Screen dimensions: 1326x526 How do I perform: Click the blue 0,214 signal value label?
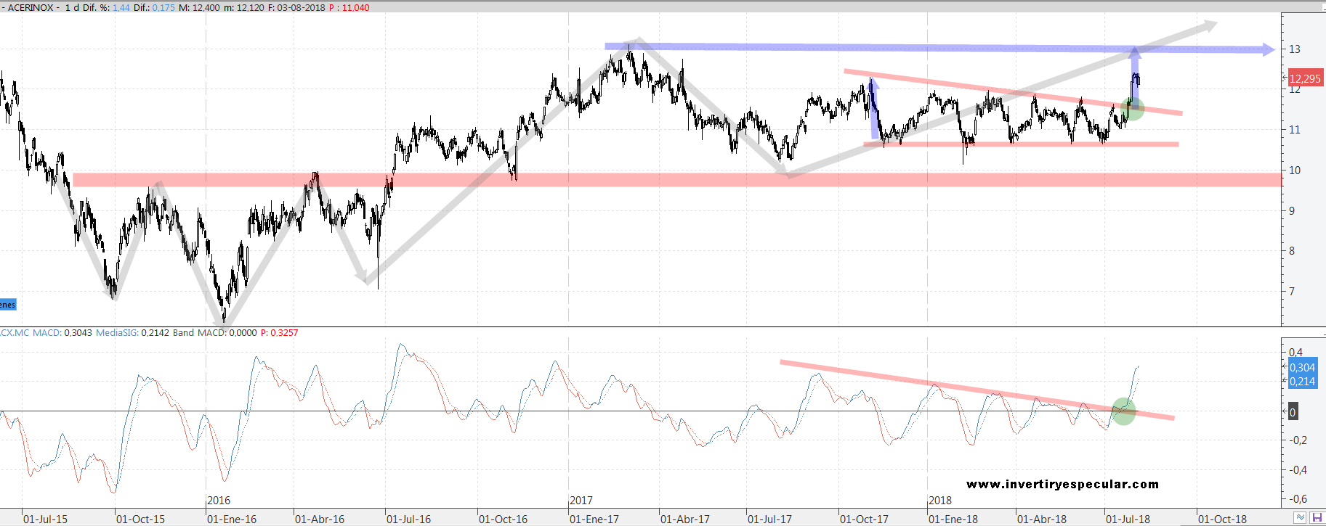coord(1302,381)
